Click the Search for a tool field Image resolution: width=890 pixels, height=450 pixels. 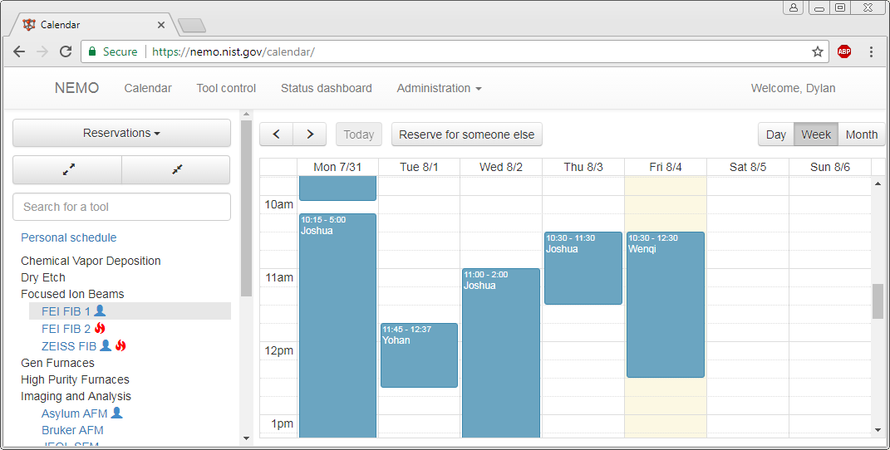click(121, 207)
